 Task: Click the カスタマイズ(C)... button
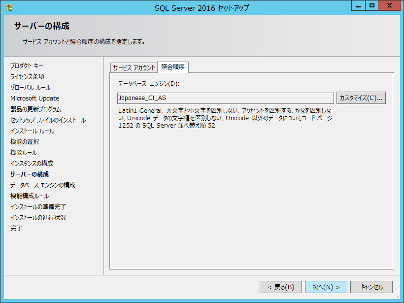coord(361,98)
